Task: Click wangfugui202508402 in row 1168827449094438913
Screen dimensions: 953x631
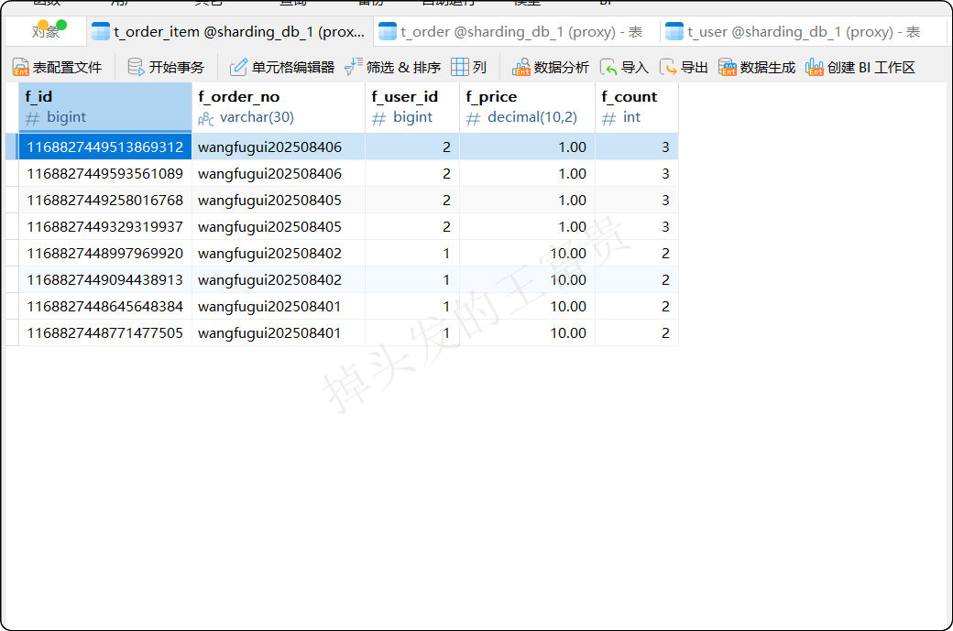Action: coord(279,280)
